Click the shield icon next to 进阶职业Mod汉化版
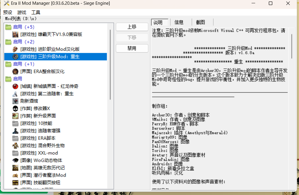 pos(15,49)
